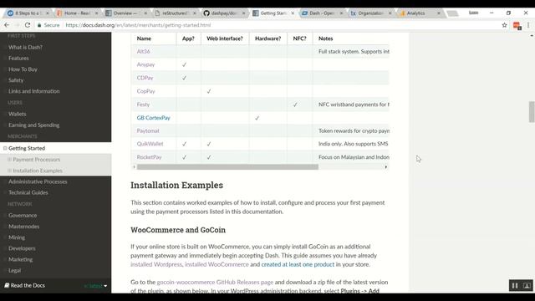Image resolution: width=535 pixels, height=301 pixels.
Task: Pause the recording with the pause icon
Action: (515, 285)
